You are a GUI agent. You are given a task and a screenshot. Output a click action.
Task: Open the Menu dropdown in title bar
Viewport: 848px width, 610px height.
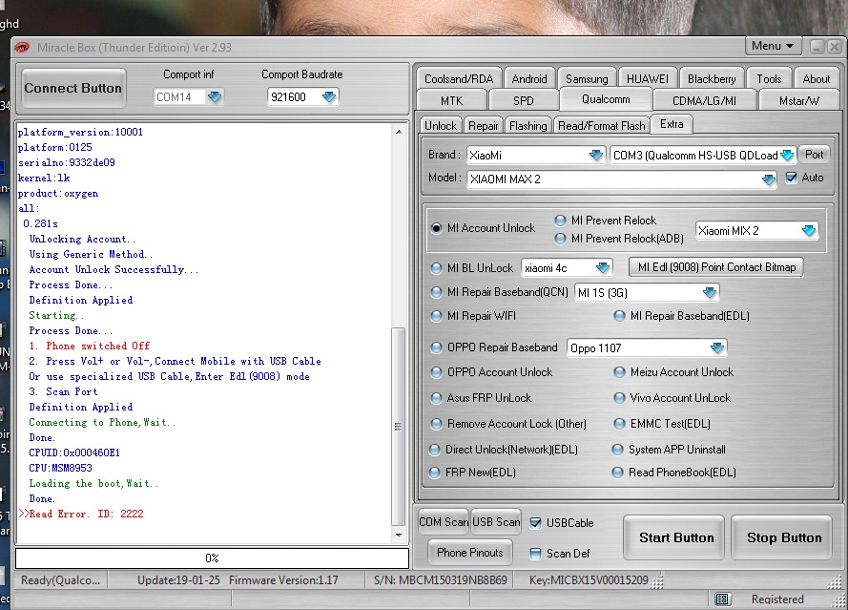773,46
